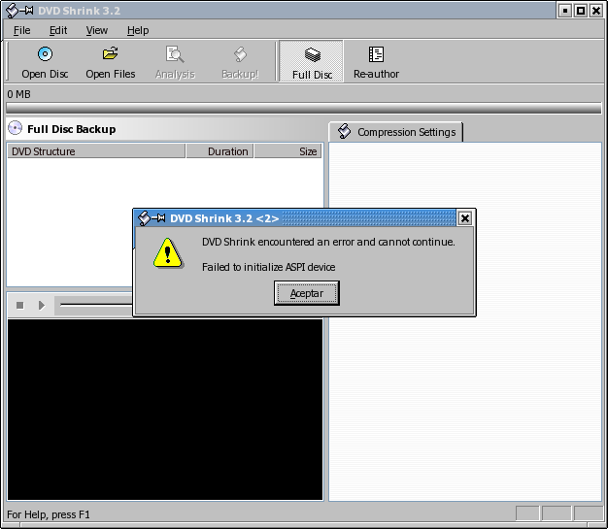Maximize the DVD Shrink main window
Image resolution: width=608 pixels, height=529 pixels.
click(x=581, y=11)
